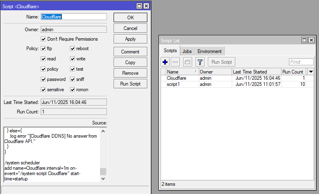Screen dimensions: 319x194
Task: Click the Run Count field showing 1
Action: [x=74, y=111]
